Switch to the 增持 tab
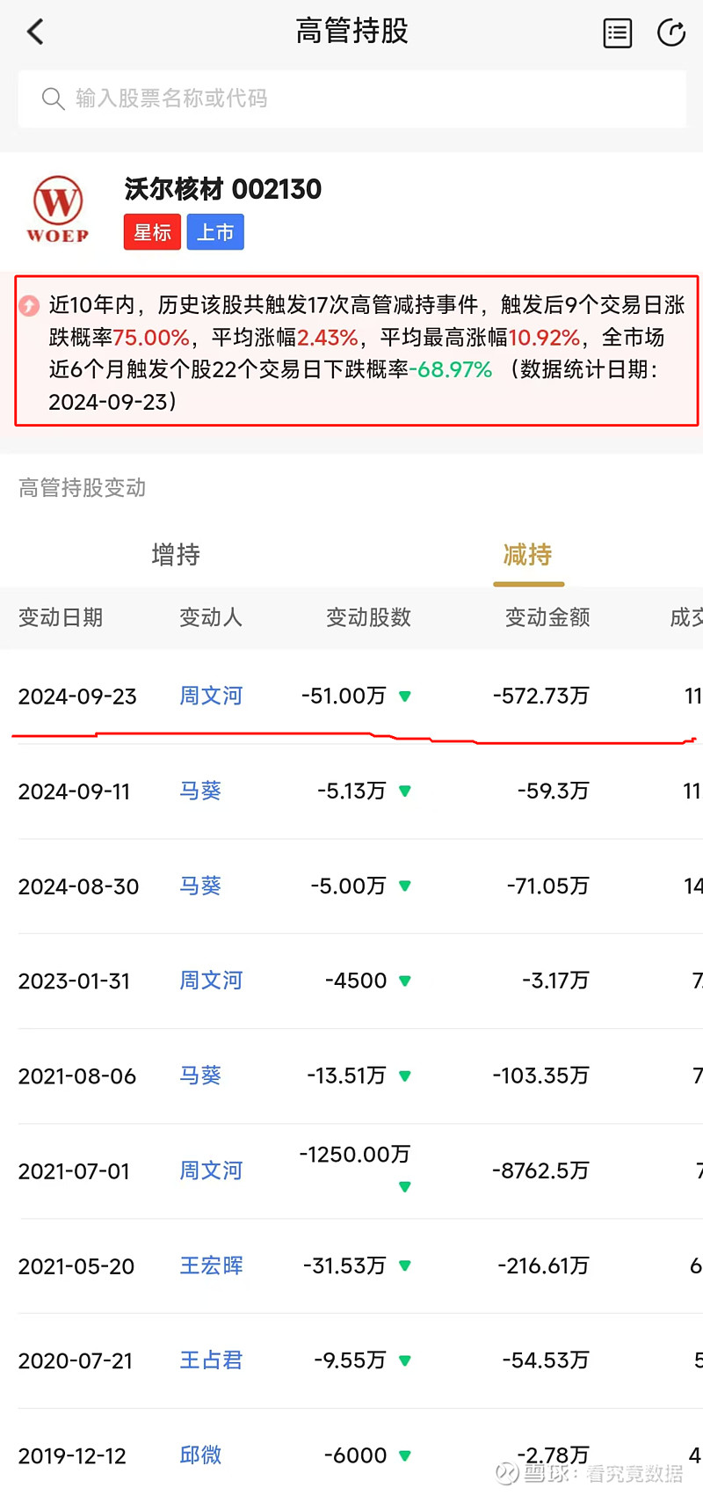This screenshot has height=1495, width=703. tap(176, 555)
